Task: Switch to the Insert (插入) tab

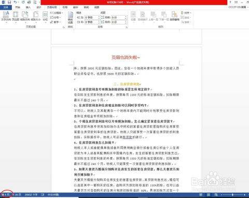Action: click(28, 7)
